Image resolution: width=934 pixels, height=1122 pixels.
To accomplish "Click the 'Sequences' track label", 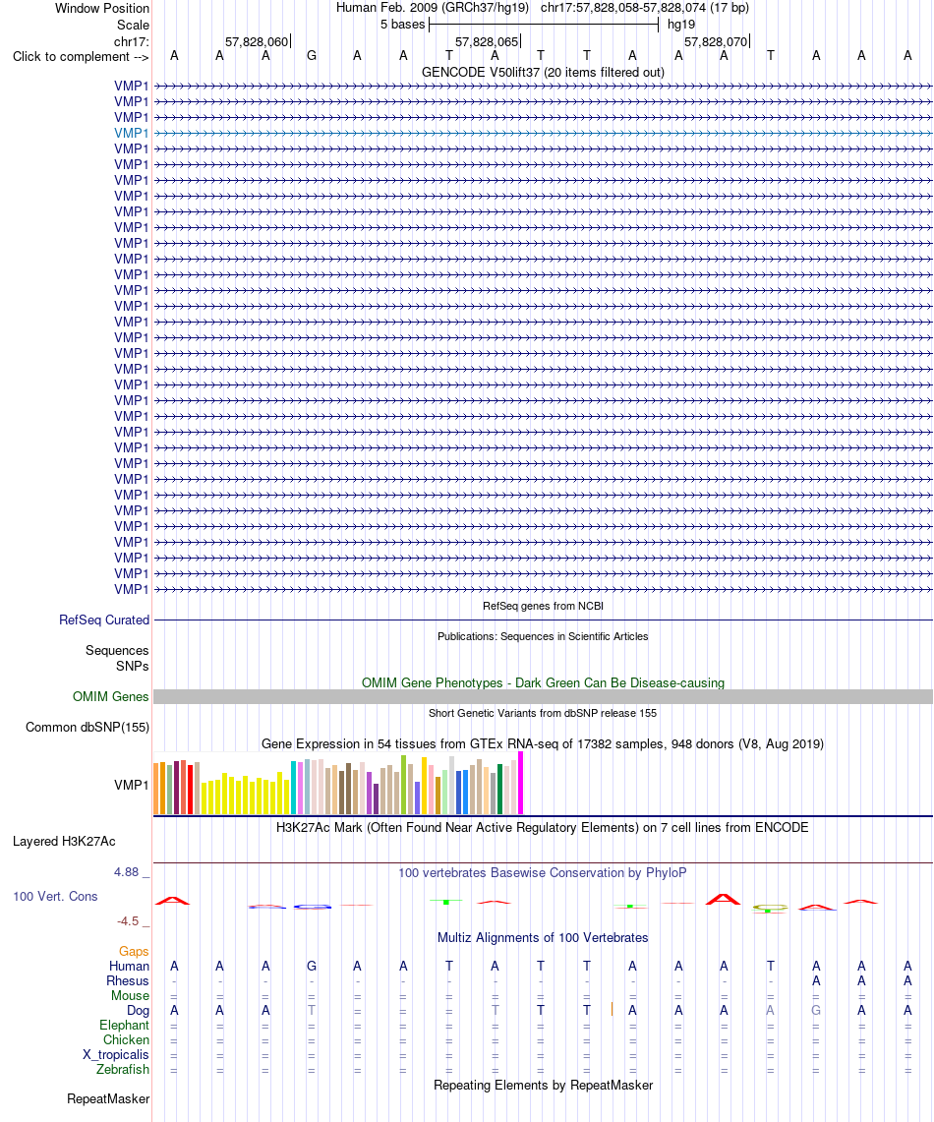I will [x=117, y=650].
